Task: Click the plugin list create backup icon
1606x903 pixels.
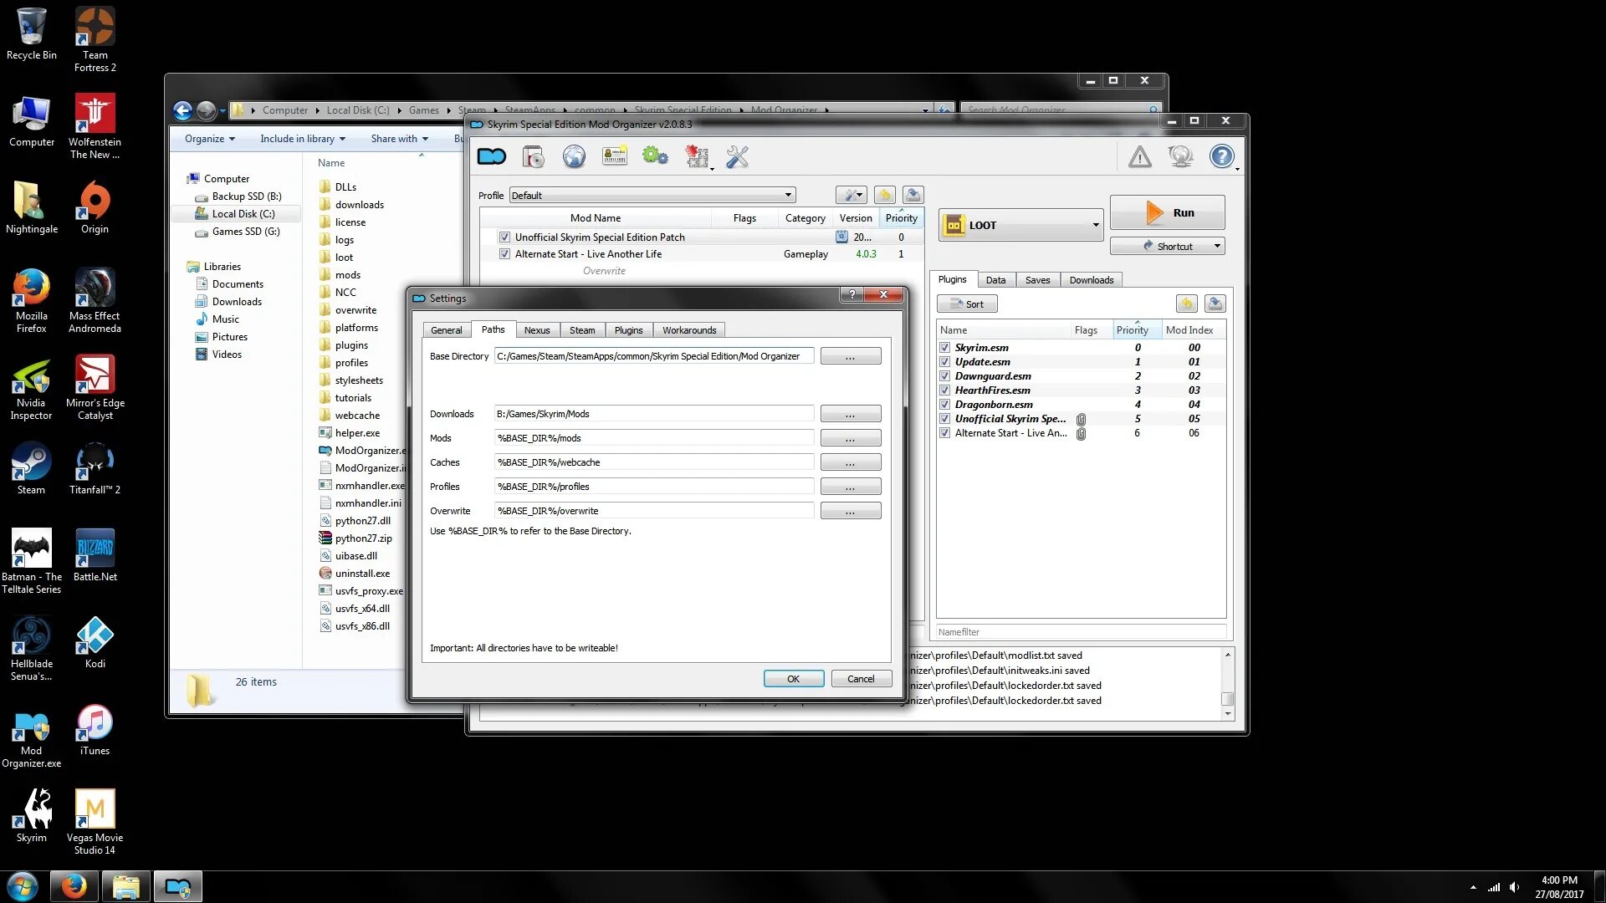Action: click(1215, 304)
